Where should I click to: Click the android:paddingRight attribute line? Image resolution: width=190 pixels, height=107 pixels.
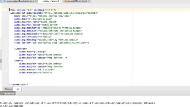tap(49, 34)
